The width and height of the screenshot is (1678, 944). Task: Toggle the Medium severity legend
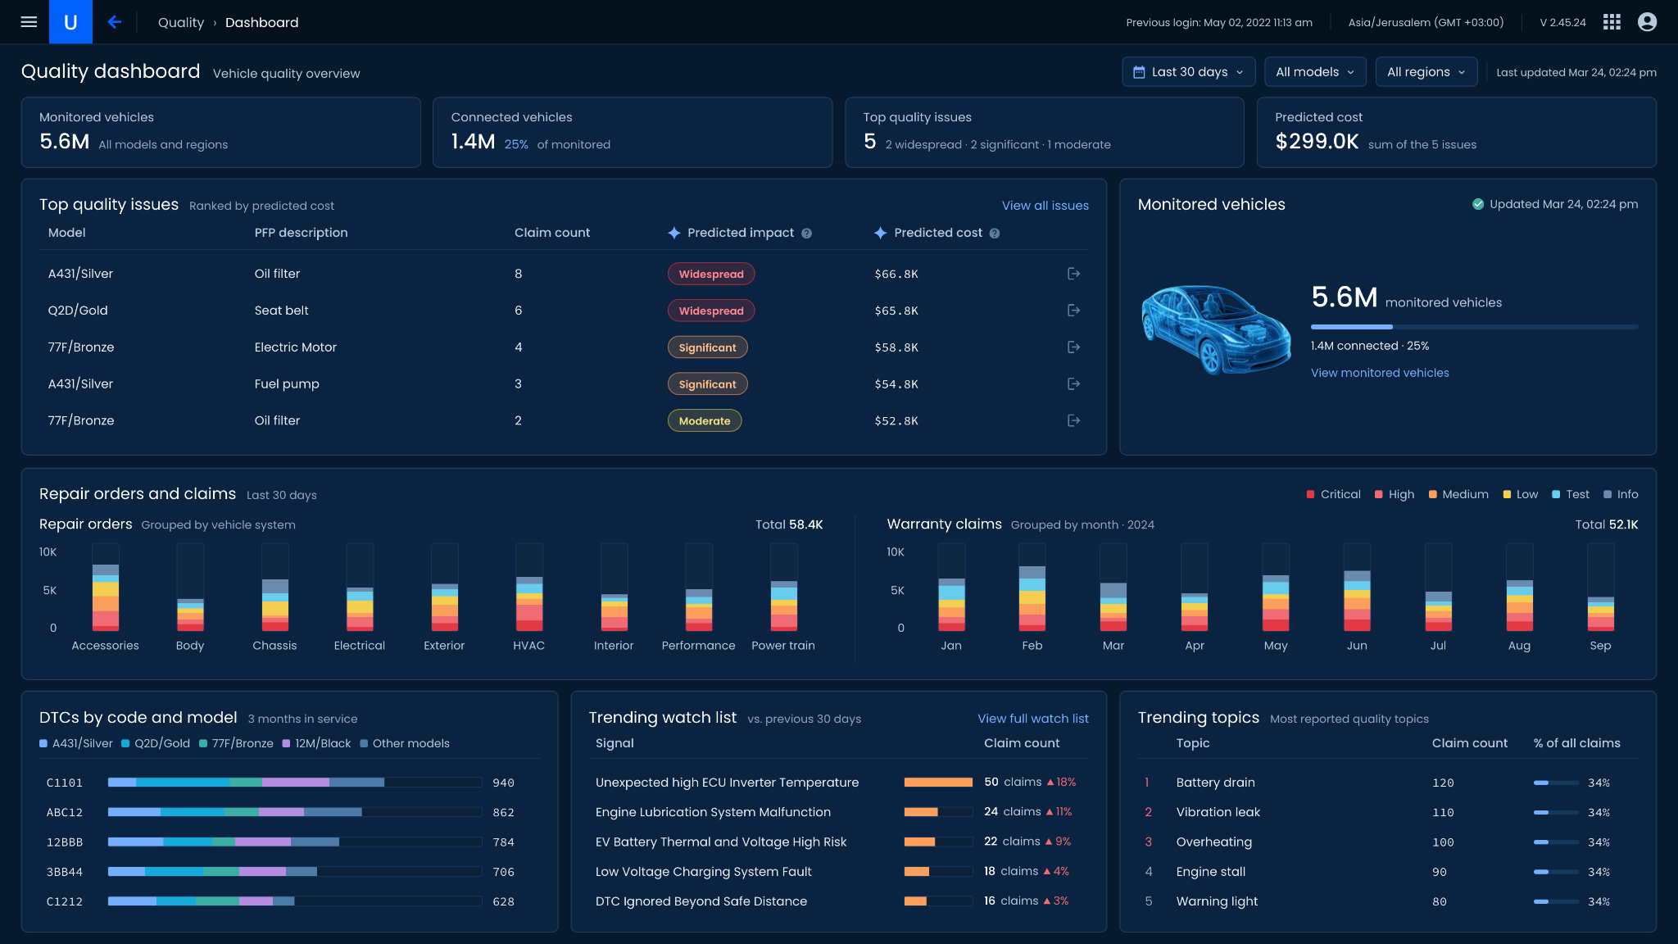(1458, 494)
